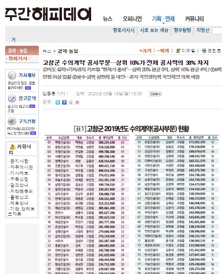The width and height of the screenshot is (222, 274).
Task: Open the 뉴스 menu
Action: tap(107, 19)
